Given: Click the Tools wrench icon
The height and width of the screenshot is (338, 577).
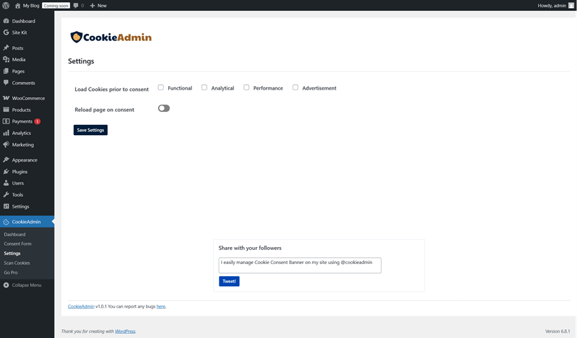Looking at the screenshot, I should (x=6, y=195).
